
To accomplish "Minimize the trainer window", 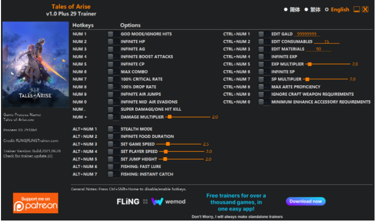I will [356, 10].
